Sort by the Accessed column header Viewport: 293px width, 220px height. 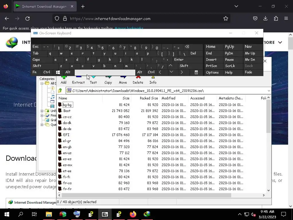click(x=203, y=98)
